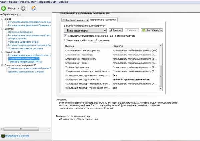Click task tree scroll left arrow

(2, 129)
